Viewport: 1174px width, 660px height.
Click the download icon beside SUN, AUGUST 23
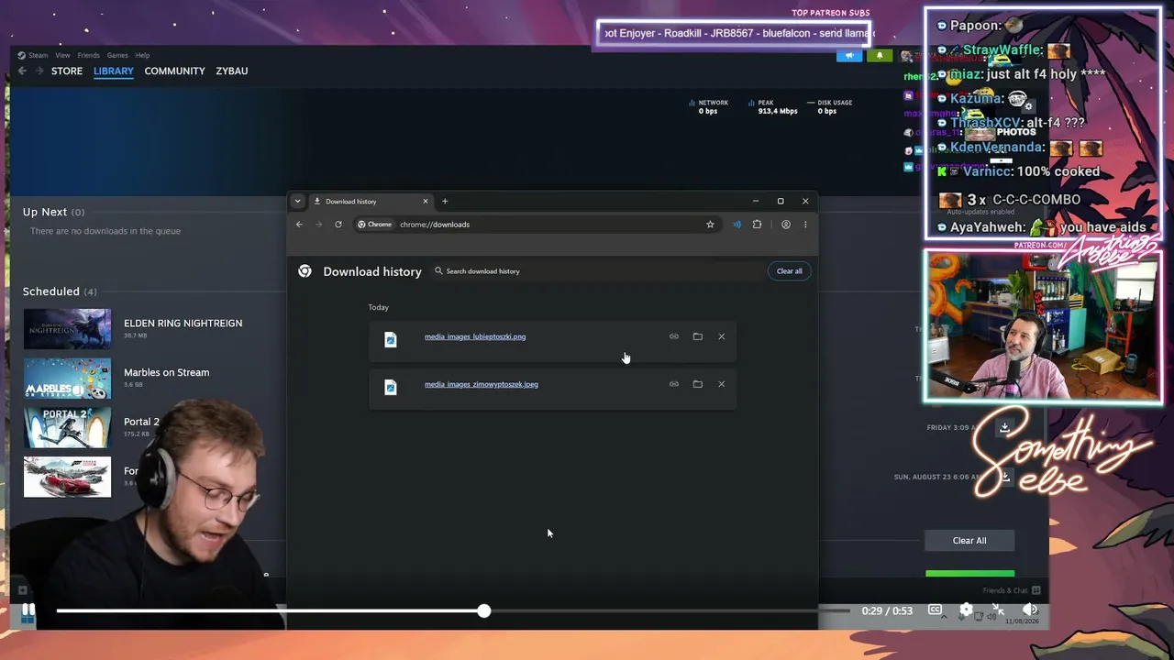1004,477
